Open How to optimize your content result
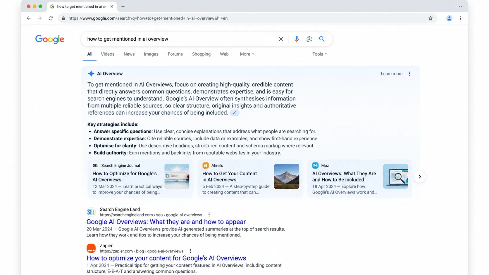This screenshot has height=275, width=489. [x=166, y=258]
